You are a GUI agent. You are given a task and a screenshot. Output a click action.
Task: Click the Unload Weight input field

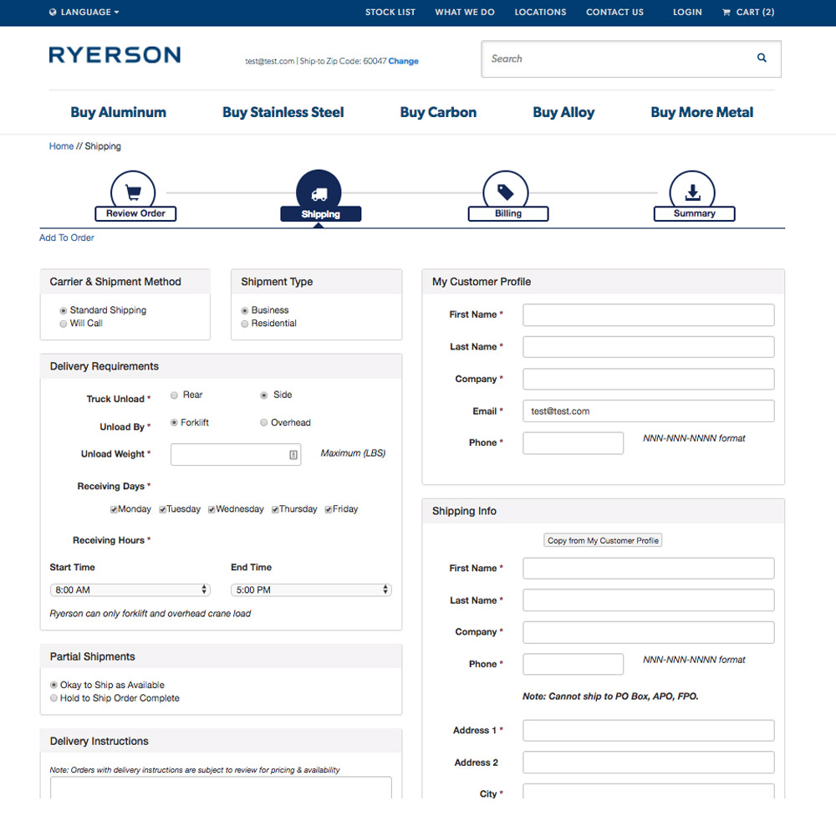[236, 455]
